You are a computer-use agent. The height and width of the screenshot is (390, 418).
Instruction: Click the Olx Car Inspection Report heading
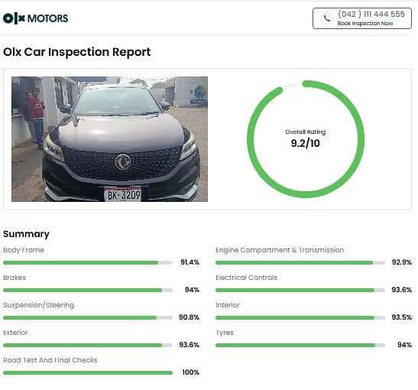coord(77,52)
